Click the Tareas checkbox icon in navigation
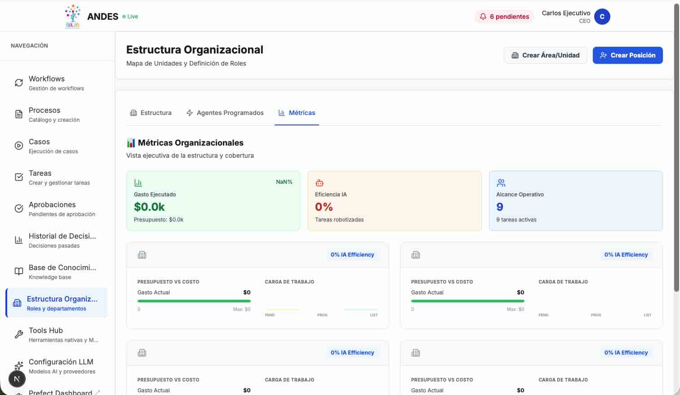 [x=18, y=177]
